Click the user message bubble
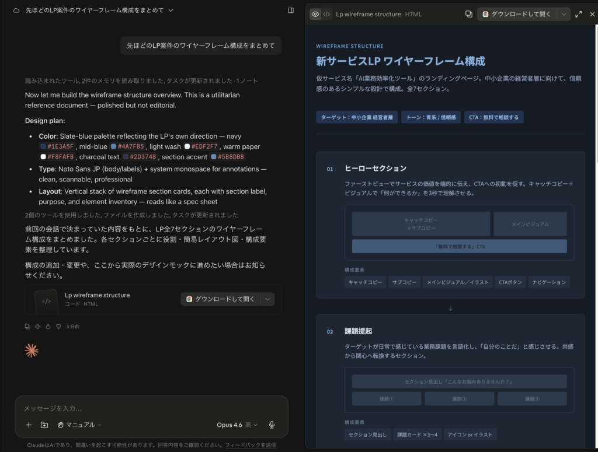The height and width of the screenshot is (452, 598). coord(201,45)
